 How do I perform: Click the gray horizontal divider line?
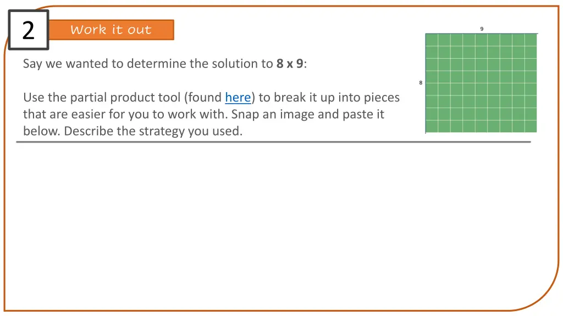(x=273, y=142)
